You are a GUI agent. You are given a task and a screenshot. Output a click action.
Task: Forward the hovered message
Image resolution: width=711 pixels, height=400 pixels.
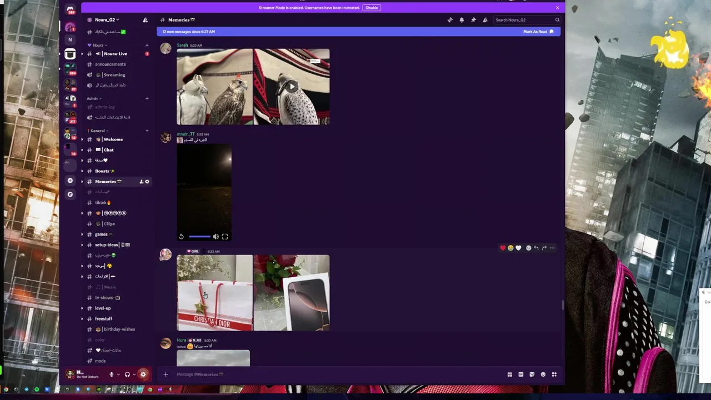[x=544, y=248]
